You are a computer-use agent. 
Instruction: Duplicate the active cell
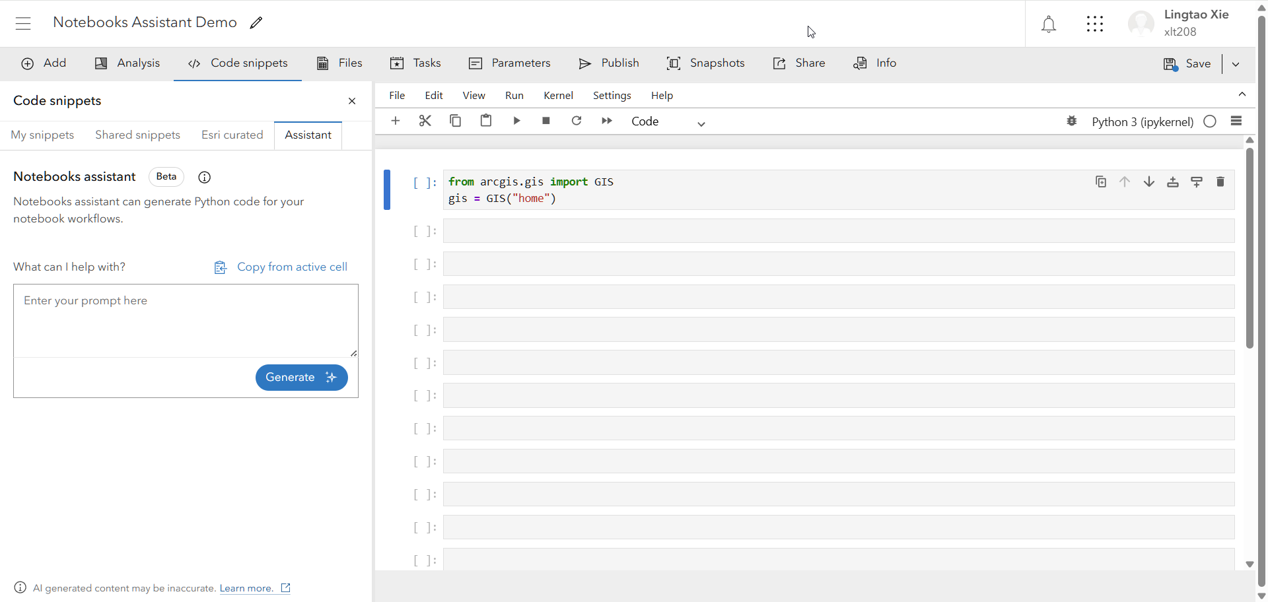(x=1101, y=182)
